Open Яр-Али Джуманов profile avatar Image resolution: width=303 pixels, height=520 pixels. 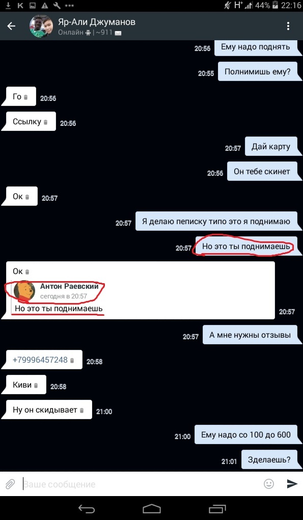41,26
